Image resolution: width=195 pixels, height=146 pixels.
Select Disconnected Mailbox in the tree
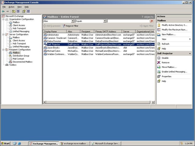point(23,62)
